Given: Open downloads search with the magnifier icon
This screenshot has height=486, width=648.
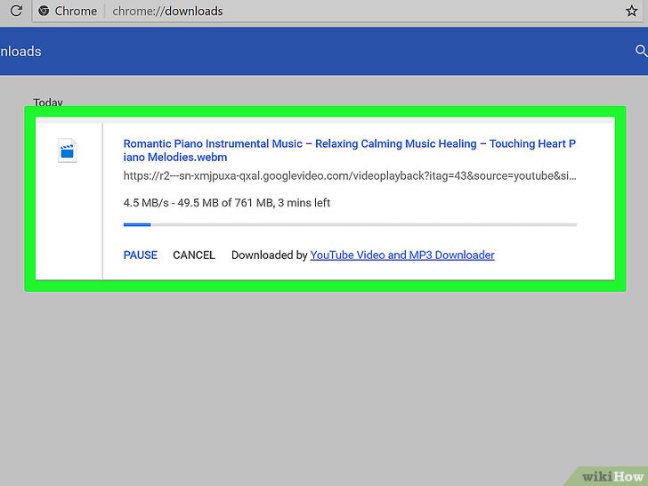Looking at the screenshot, I should pos(641,52).
